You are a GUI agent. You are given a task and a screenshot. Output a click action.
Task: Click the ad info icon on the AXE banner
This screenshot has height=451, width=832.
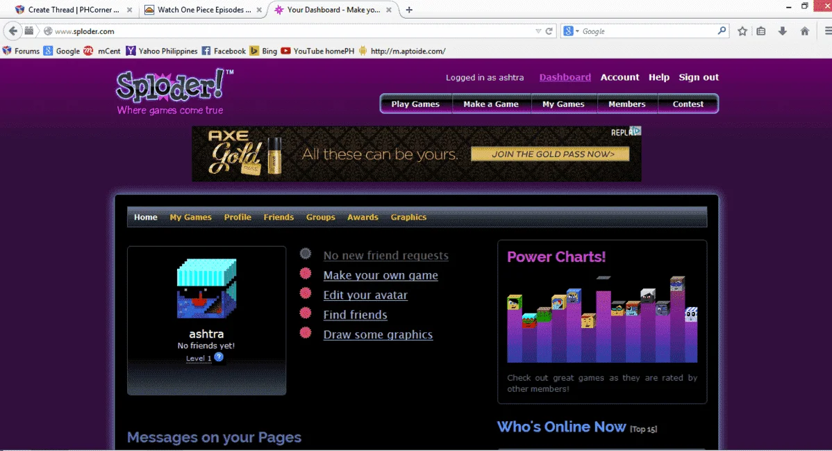(636, 131)
